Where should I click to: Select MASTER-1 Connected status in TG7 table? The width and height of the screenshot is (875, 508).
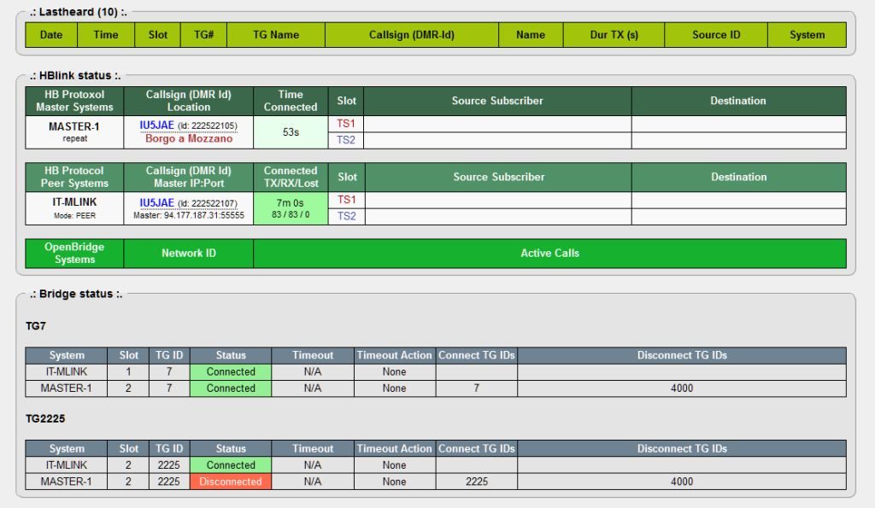pos(231,388)
